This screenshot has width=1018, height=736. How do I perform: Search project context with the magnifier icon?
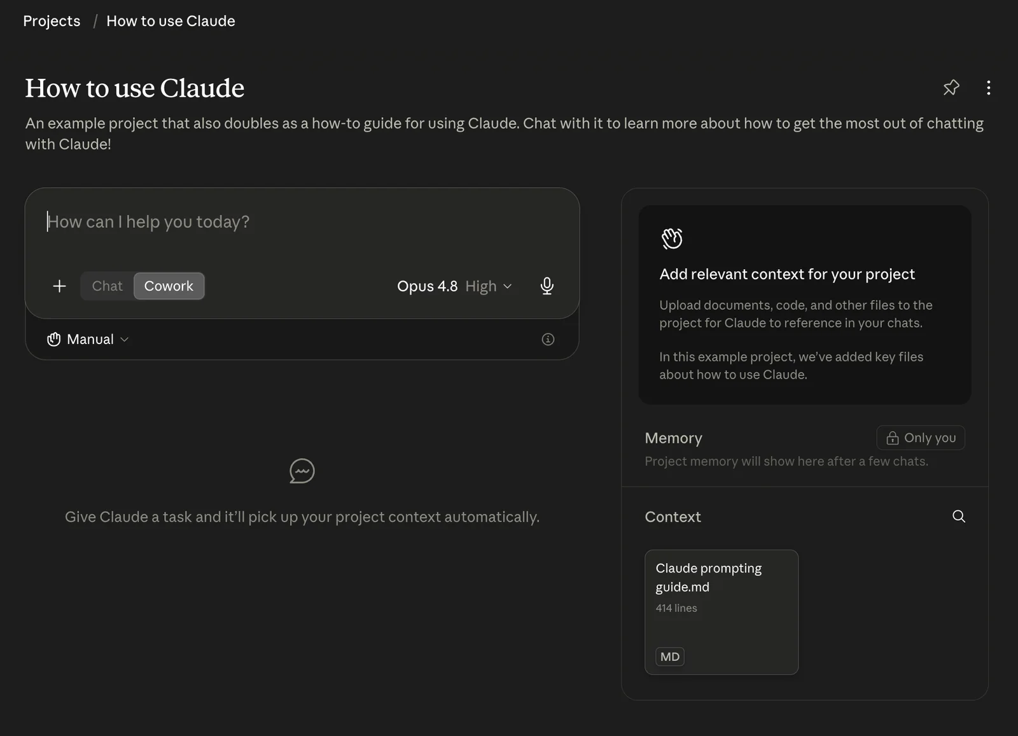pos(959,517)
